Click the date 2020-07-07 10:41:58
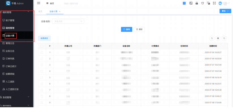233x108 pixels. [x=213, y=71]
